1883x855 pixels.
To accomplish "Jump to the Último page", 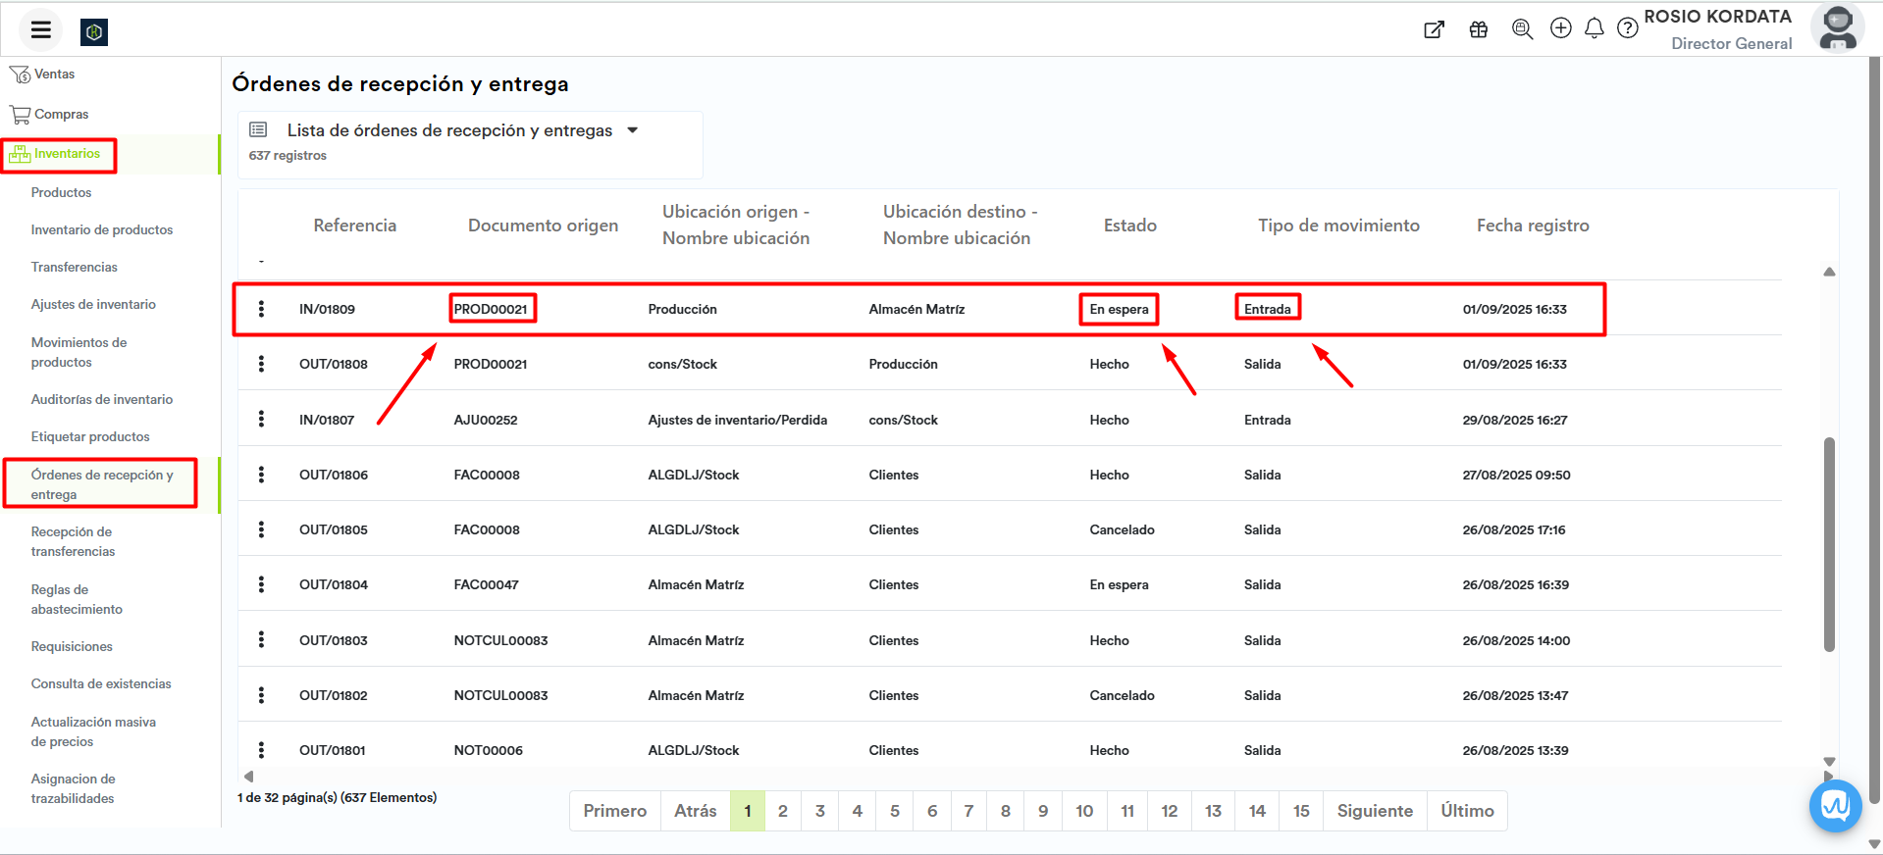I will (1466, 811).
